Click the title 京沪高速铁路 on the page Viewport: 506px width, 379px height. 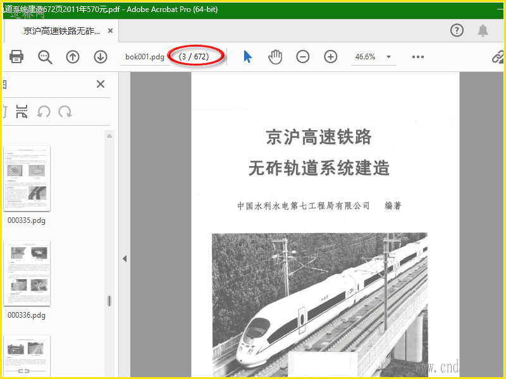click(x=319, y=137)
